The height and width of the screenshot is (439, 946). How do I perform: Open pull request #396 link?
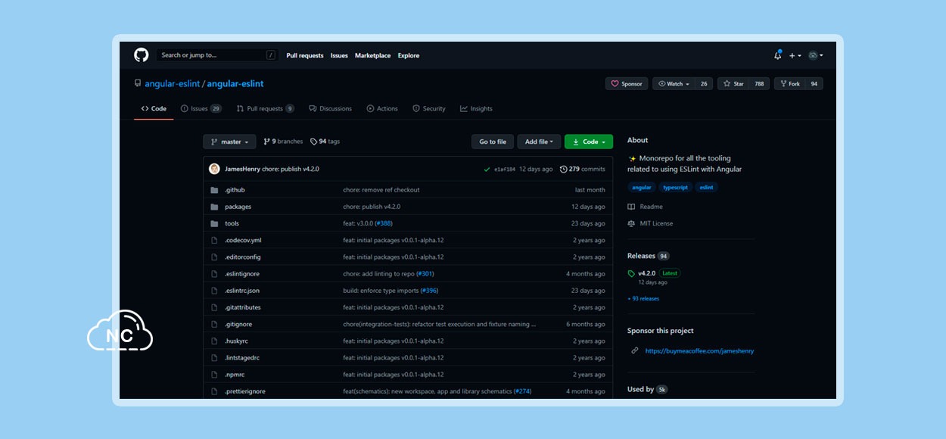(430, 291)
